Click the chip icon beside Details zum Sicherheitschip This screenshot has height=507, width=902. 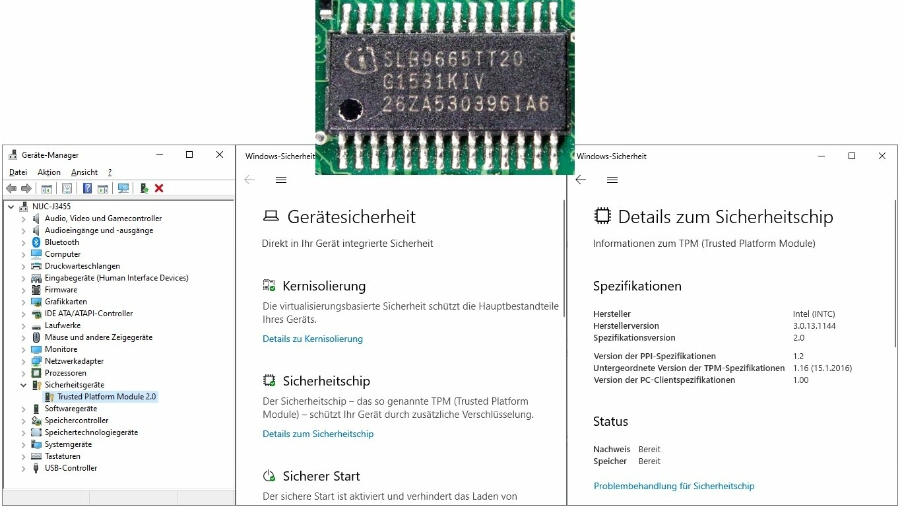click(x=602, y=216)
